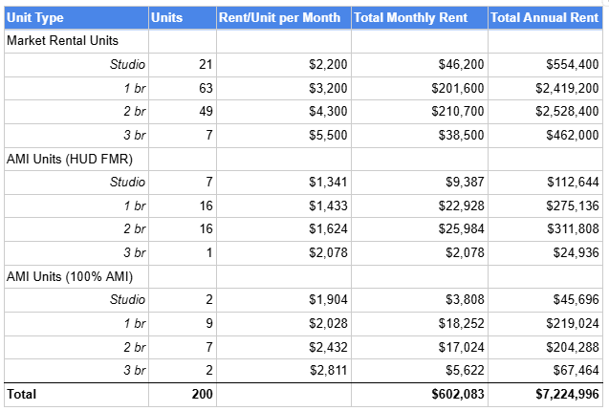Select the "Units" column header

click(x=183, y=17)
